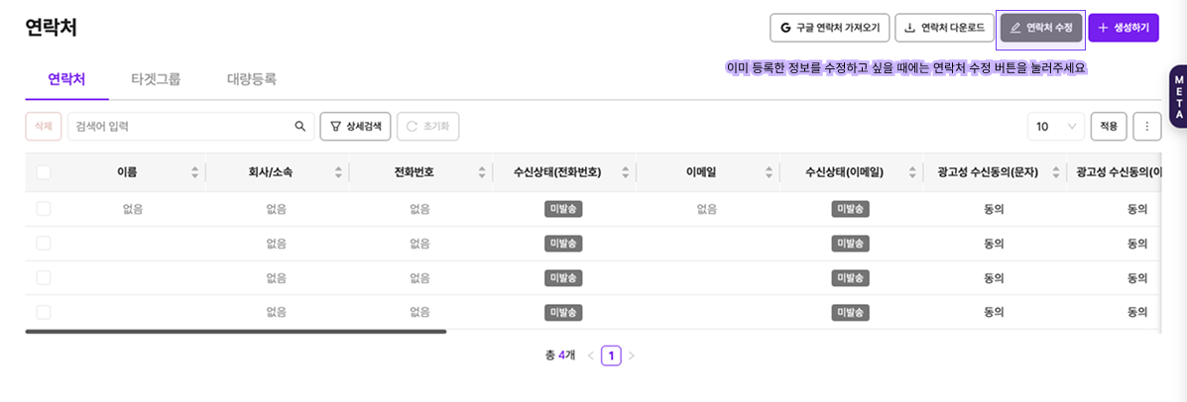Sort by the 전화번호 column arrows
This screenshot has height=402, width=1187.
482,172
